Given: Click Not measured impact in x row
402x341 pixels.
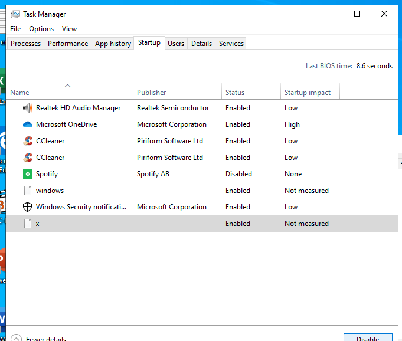Looking at the screenshot, I should pyautogui.click(x=306, y=224).
